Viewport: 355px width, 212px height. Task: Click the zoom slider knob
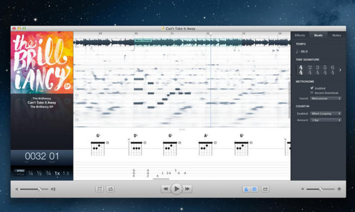pos(321,189)
